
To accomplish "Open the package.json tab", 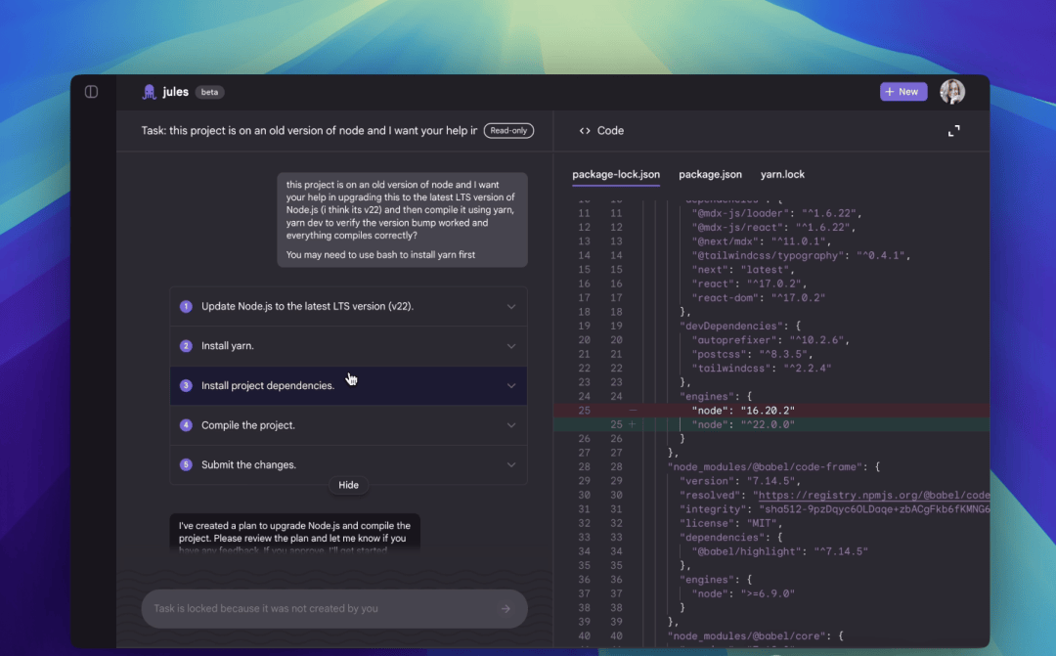I will 710,174.
